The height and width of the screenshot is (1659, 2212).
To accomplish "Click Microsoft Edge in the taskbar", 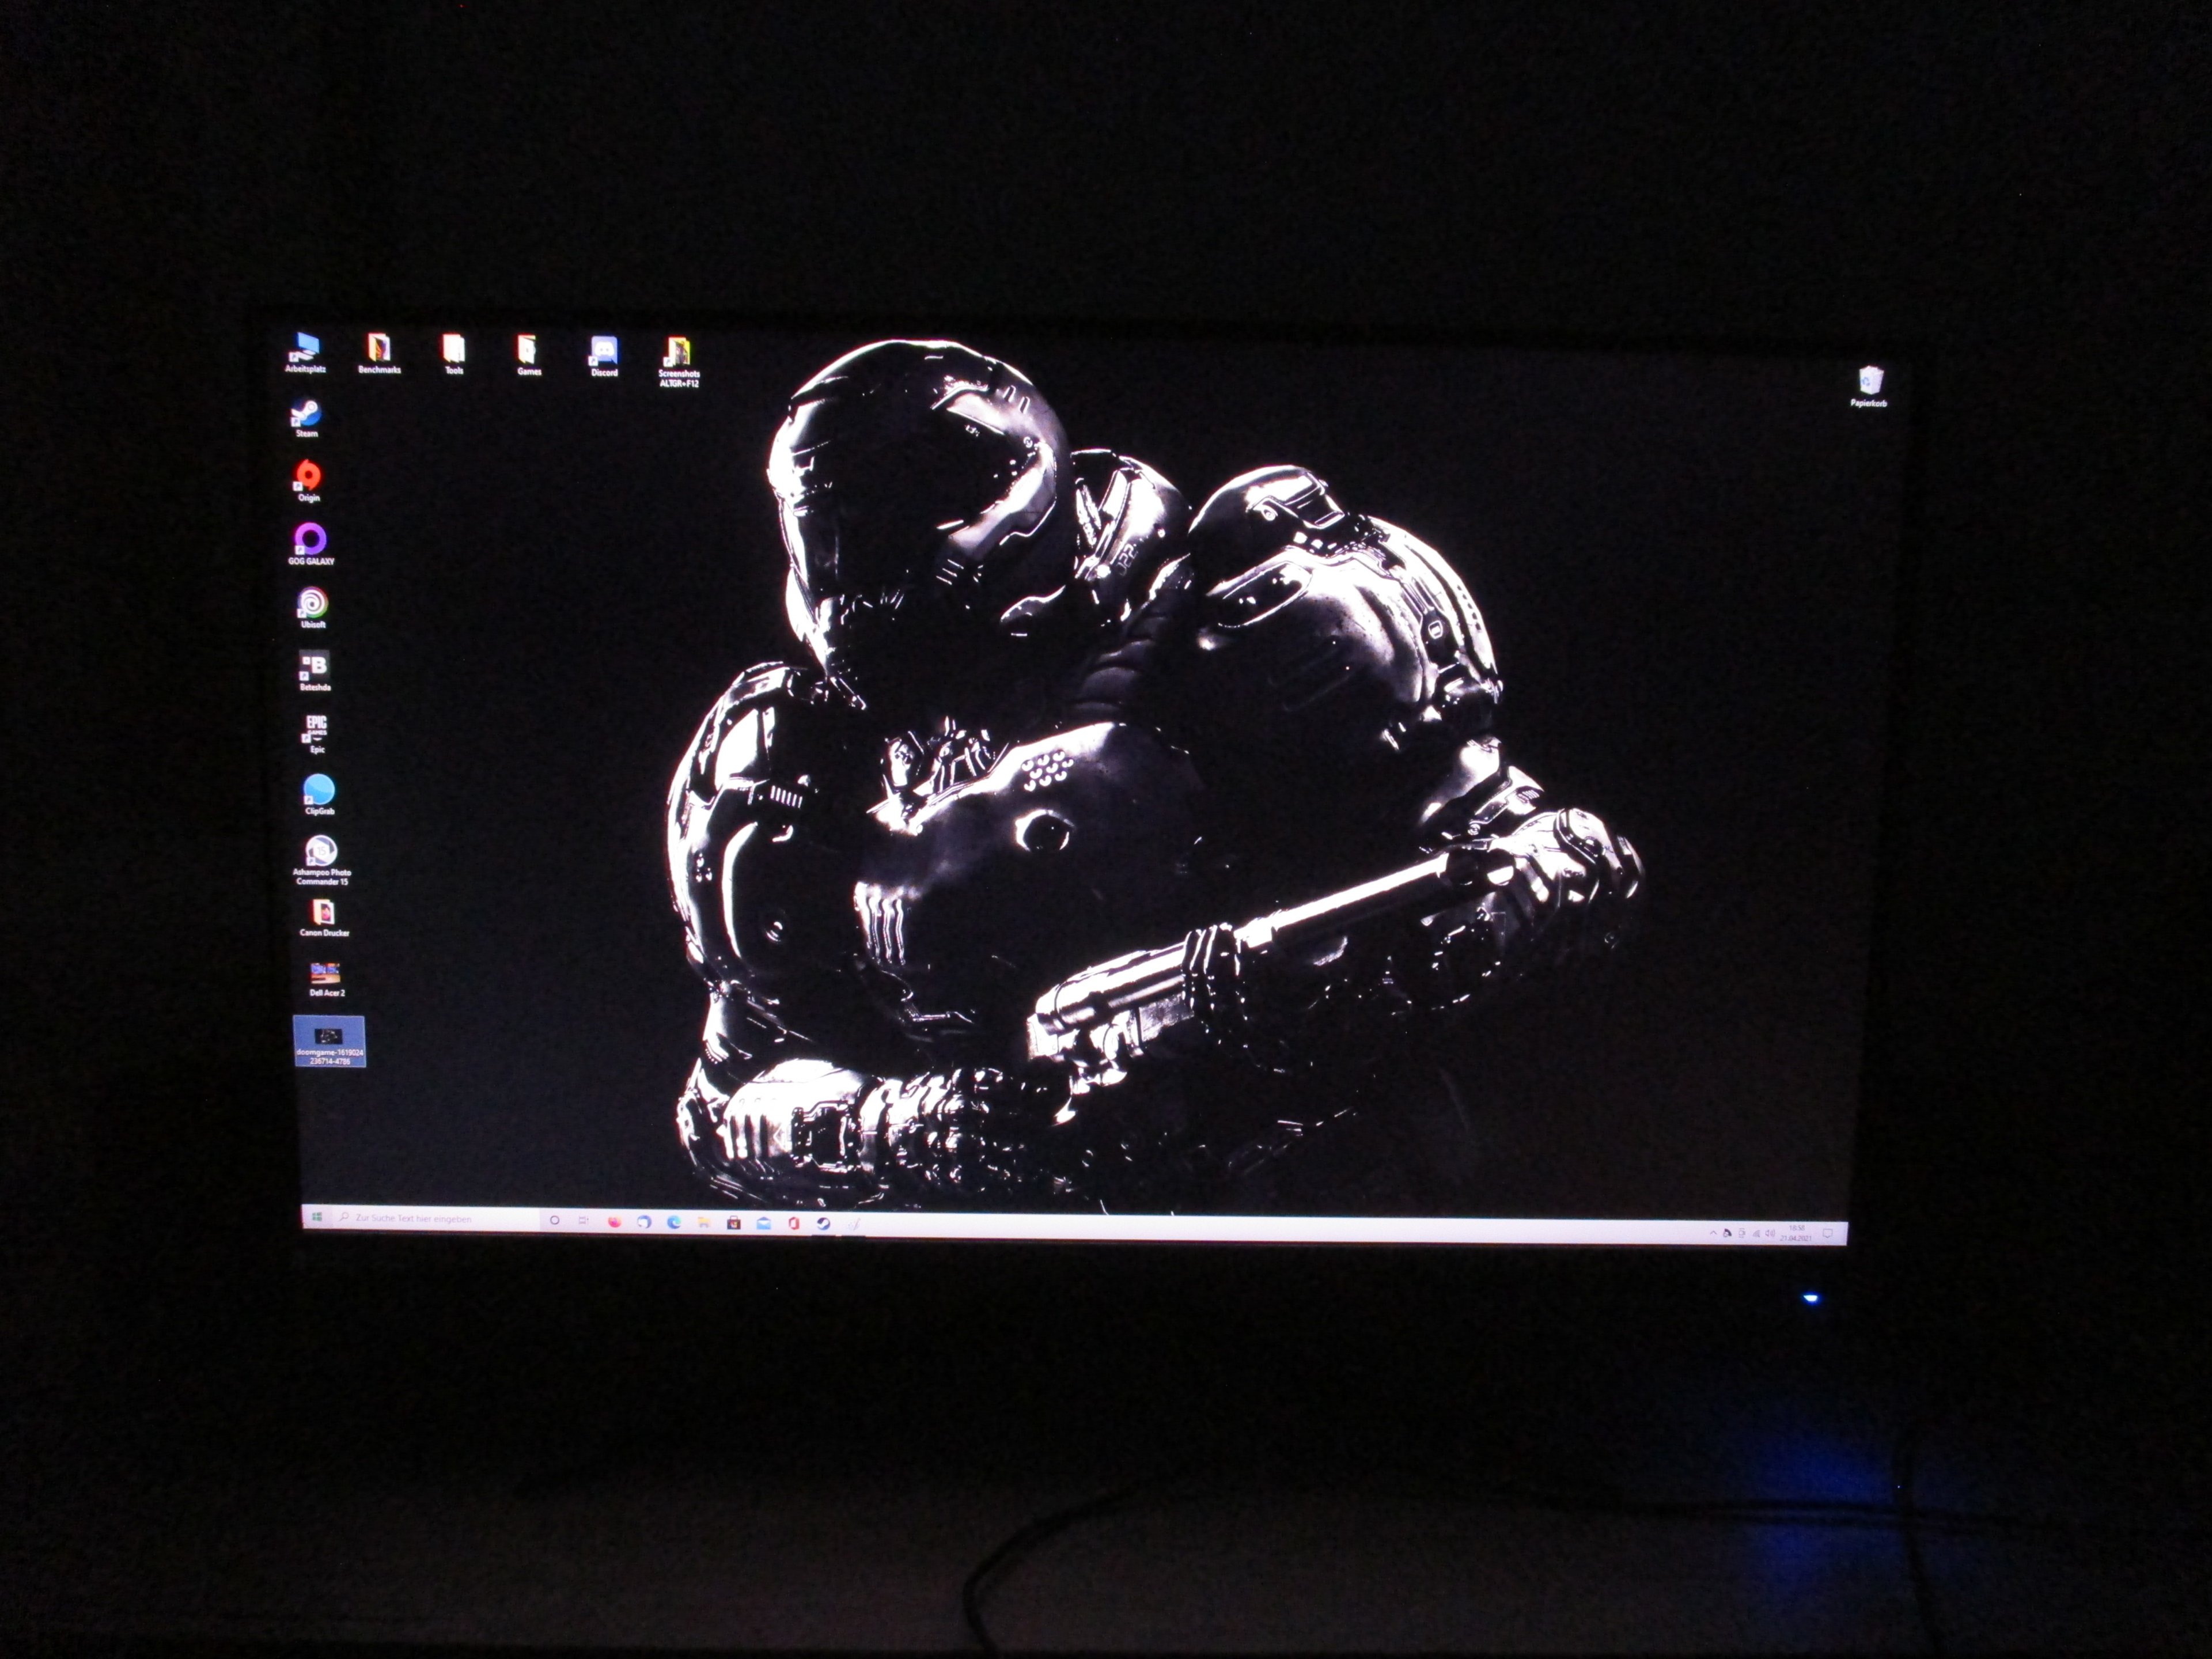I will coord(674,1222).
